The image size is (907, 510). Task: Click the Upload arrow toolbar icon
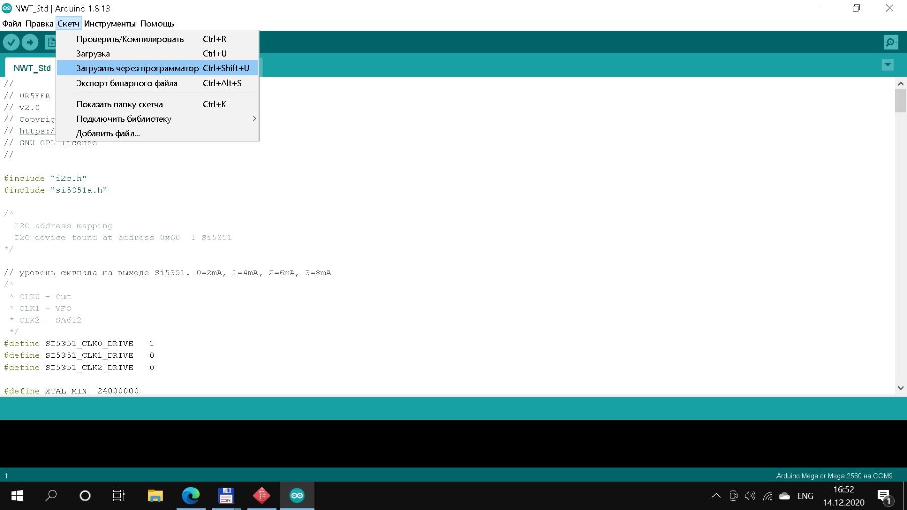coord(30,42)
